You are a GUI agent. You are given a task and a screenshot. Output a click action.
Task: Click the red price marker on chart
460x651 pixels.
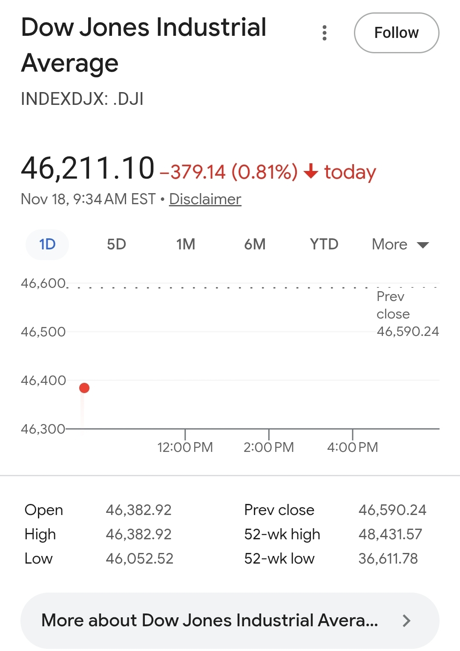point(84,388)
